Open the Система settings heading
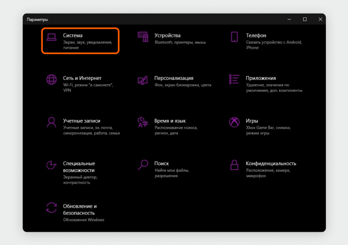The height and width of the screenshot is (245, 348). (73, 35)
